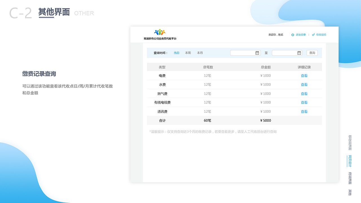Select the 本周 time filter

tap(188, 53)
